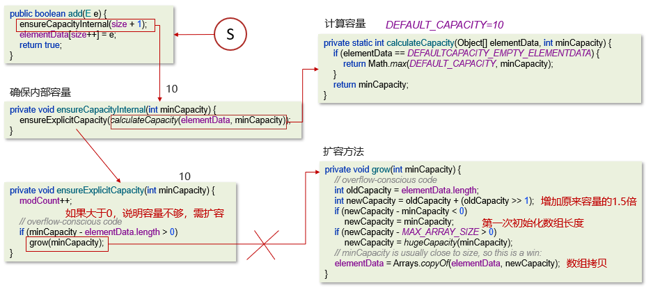This screenshot has width=653, height=290.
Task: Click the return Math.max line
Action: click(448, 64)
